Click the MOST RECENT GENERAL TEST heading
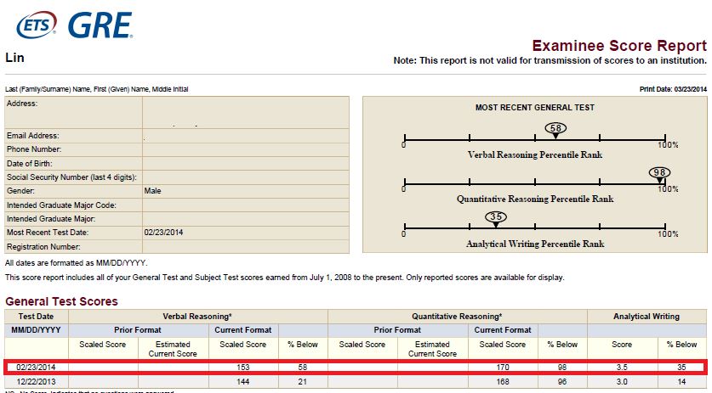Screen dimensions: 712x393 click(535, 108)
